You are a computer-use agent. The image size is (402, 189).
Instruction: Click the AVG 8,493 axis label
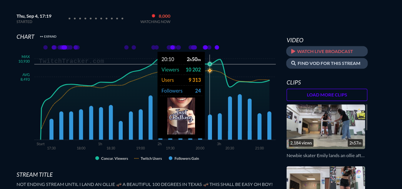[x=25, y=77]
